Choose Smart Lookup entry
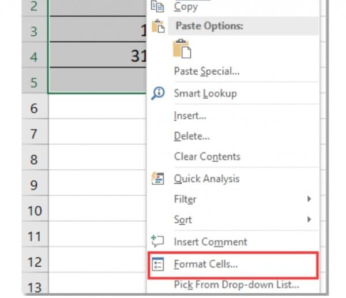 pos(205,94)
